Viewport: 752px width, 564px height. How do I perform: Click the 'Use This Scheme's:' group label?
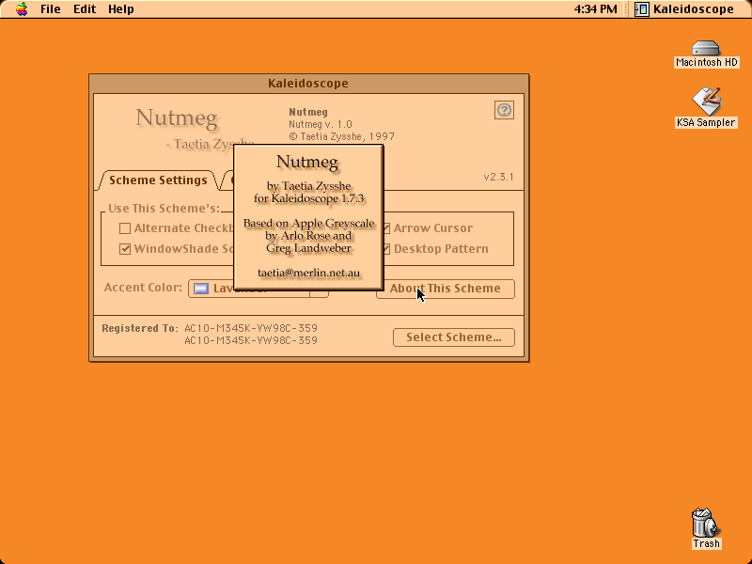tap(164, 209)
